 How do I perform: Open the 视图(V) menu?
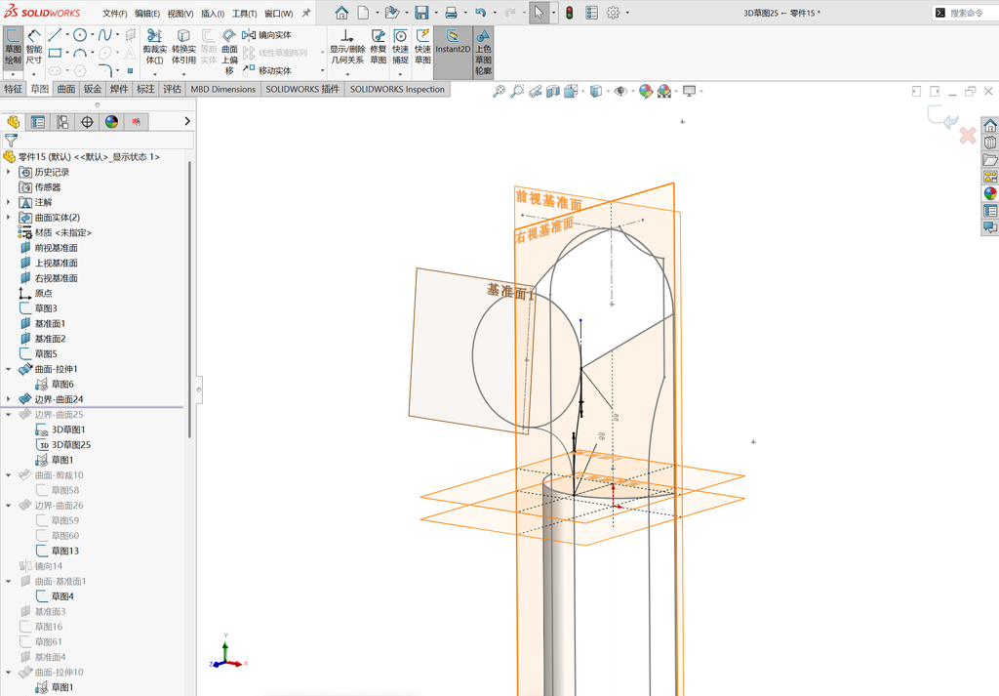180,14
